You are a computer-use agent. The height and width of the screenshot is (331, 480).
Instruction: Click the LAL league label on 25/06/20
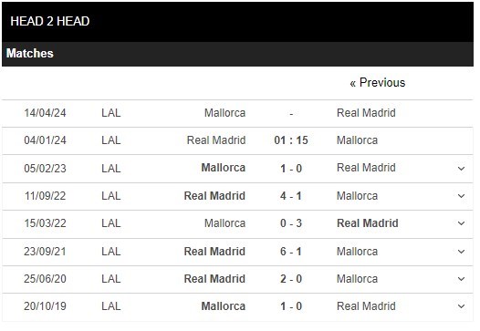111,279
